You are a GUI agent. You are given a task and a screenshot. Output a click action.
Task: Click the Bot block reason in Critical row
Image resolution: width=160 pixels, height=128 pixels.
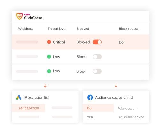pos(122,42)
